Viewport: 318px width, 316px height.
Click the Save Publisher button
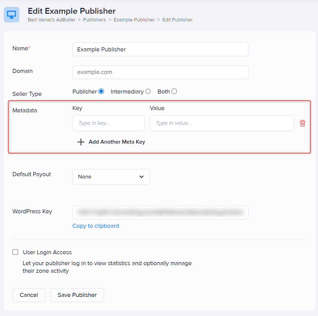77,295
